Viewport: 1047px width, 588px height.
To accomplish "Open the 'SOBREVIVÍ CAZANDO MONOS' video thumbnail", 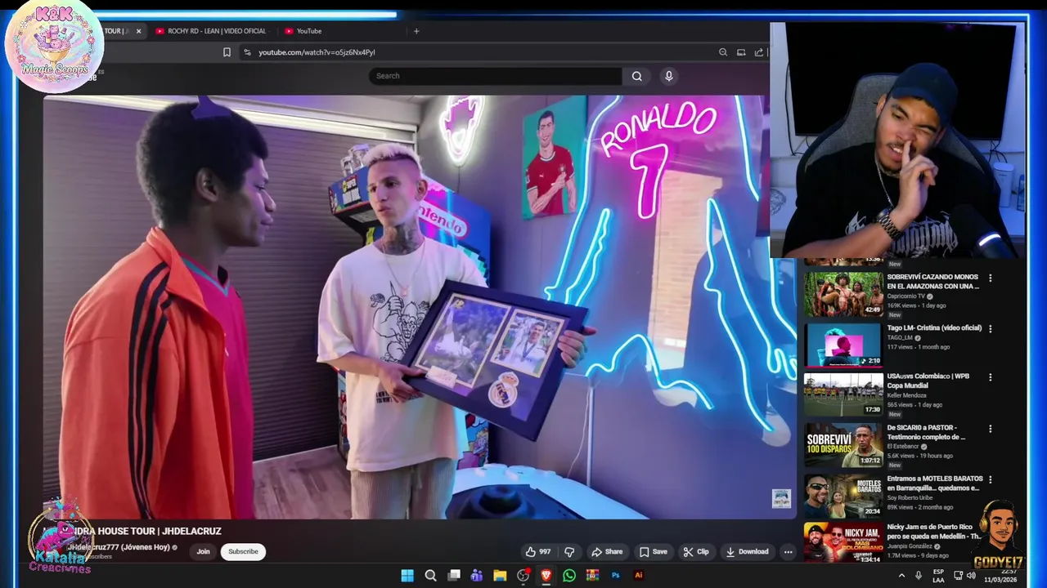I will [x=843, y=294].
